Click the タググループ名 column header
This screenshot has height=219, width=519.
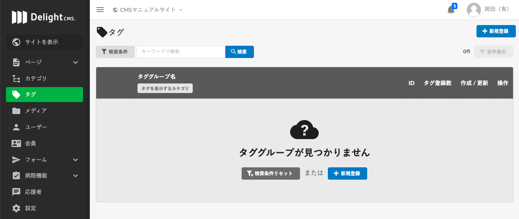(157, 76)
